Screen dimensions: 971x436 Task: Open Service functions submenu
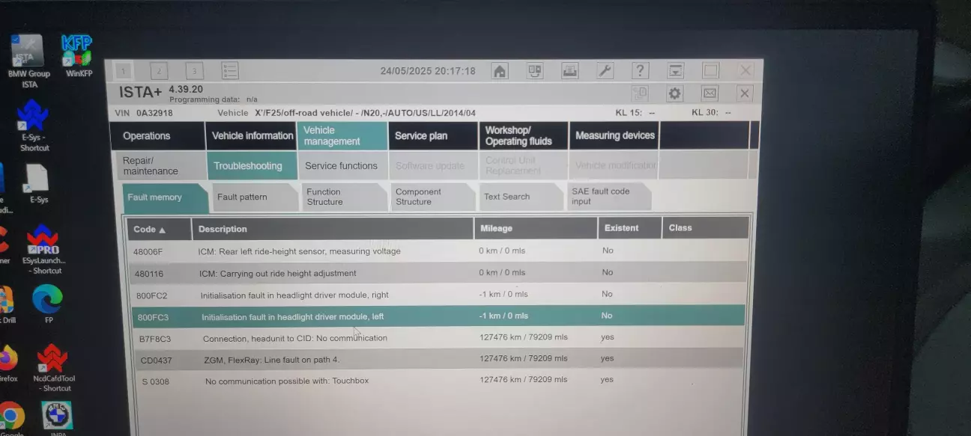[342, 166]
